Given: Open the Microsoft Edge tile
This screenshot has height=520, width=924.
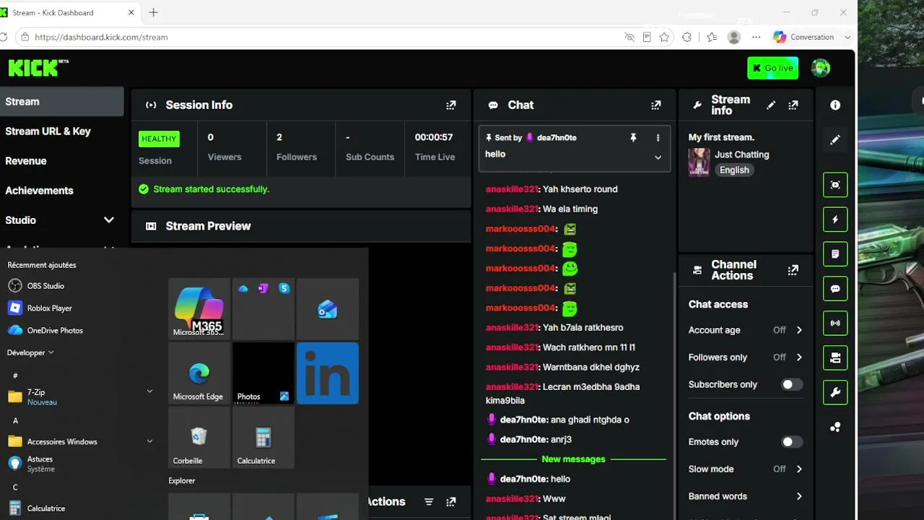Looking at the screenshot, I should click(x=199, y=373).
